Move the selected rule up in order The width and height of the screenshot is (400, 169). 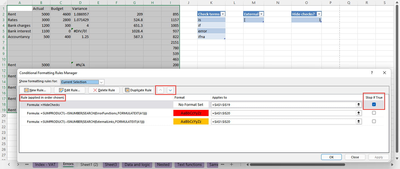coord(160,90)
